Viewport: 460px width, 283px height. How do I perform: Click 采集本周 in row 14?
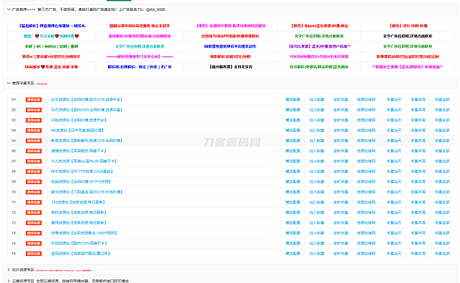418,233
